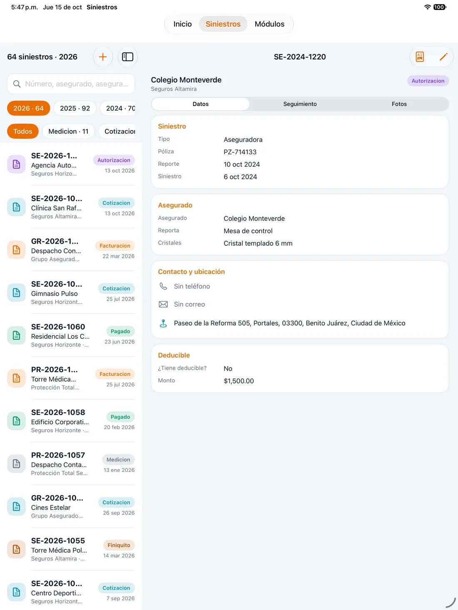The width and height of the screenshot is (458, 610).
Task: Tap the battery indicator in status bar
Action: click(x=440, y=7)
